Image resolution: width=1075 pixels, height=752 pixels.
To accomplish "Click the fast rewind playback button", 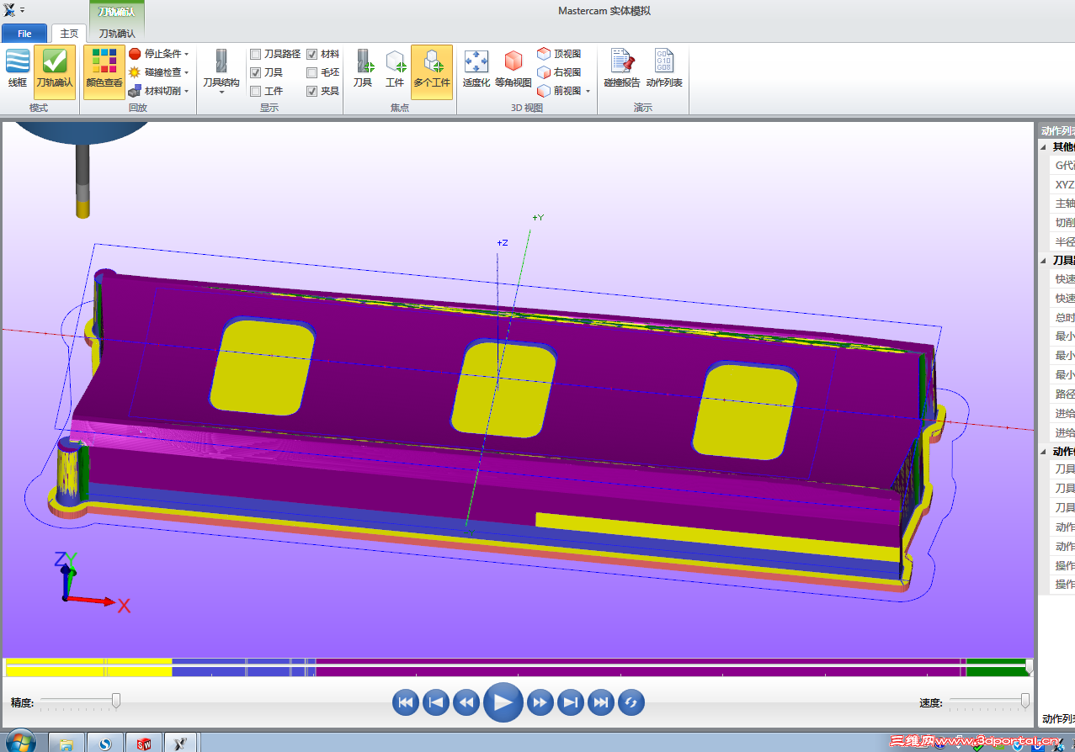I will [466, 702].
